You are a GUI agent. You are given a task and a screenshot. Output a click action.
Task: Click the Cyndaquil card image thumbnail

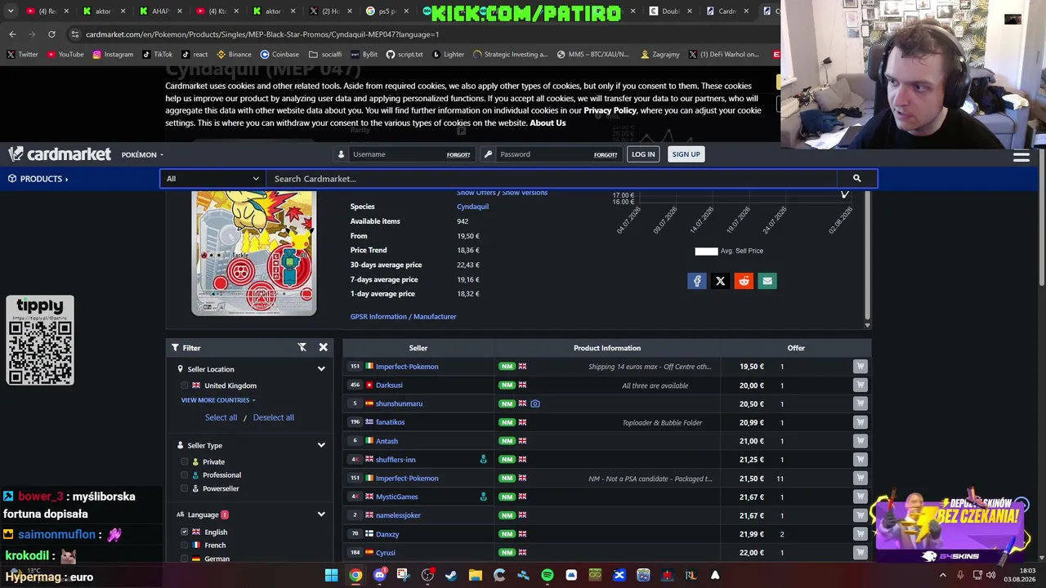click(253, 253)
